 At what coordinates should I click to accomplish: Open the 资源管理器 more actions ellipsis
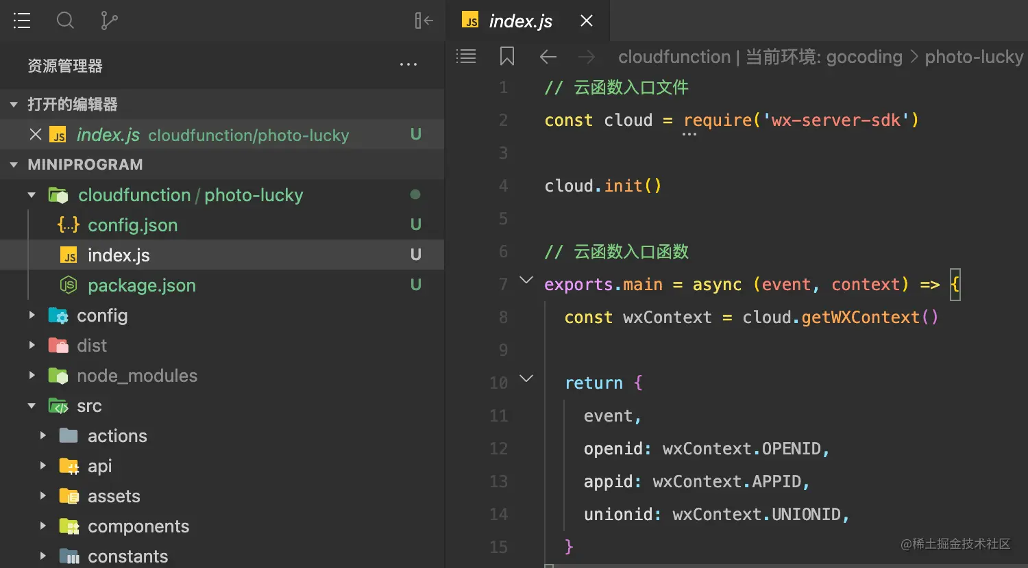[x=408, y=65]
